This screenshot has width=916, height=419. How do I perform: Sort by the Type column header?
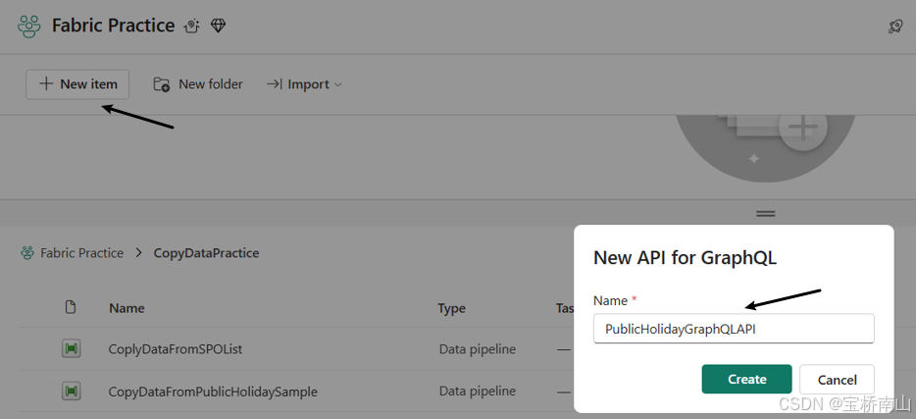tap(451, 308)
